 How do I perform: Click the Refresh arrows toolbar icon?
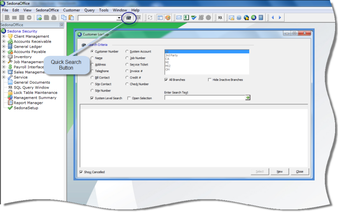pyautogui.click(x=150, y=18)
